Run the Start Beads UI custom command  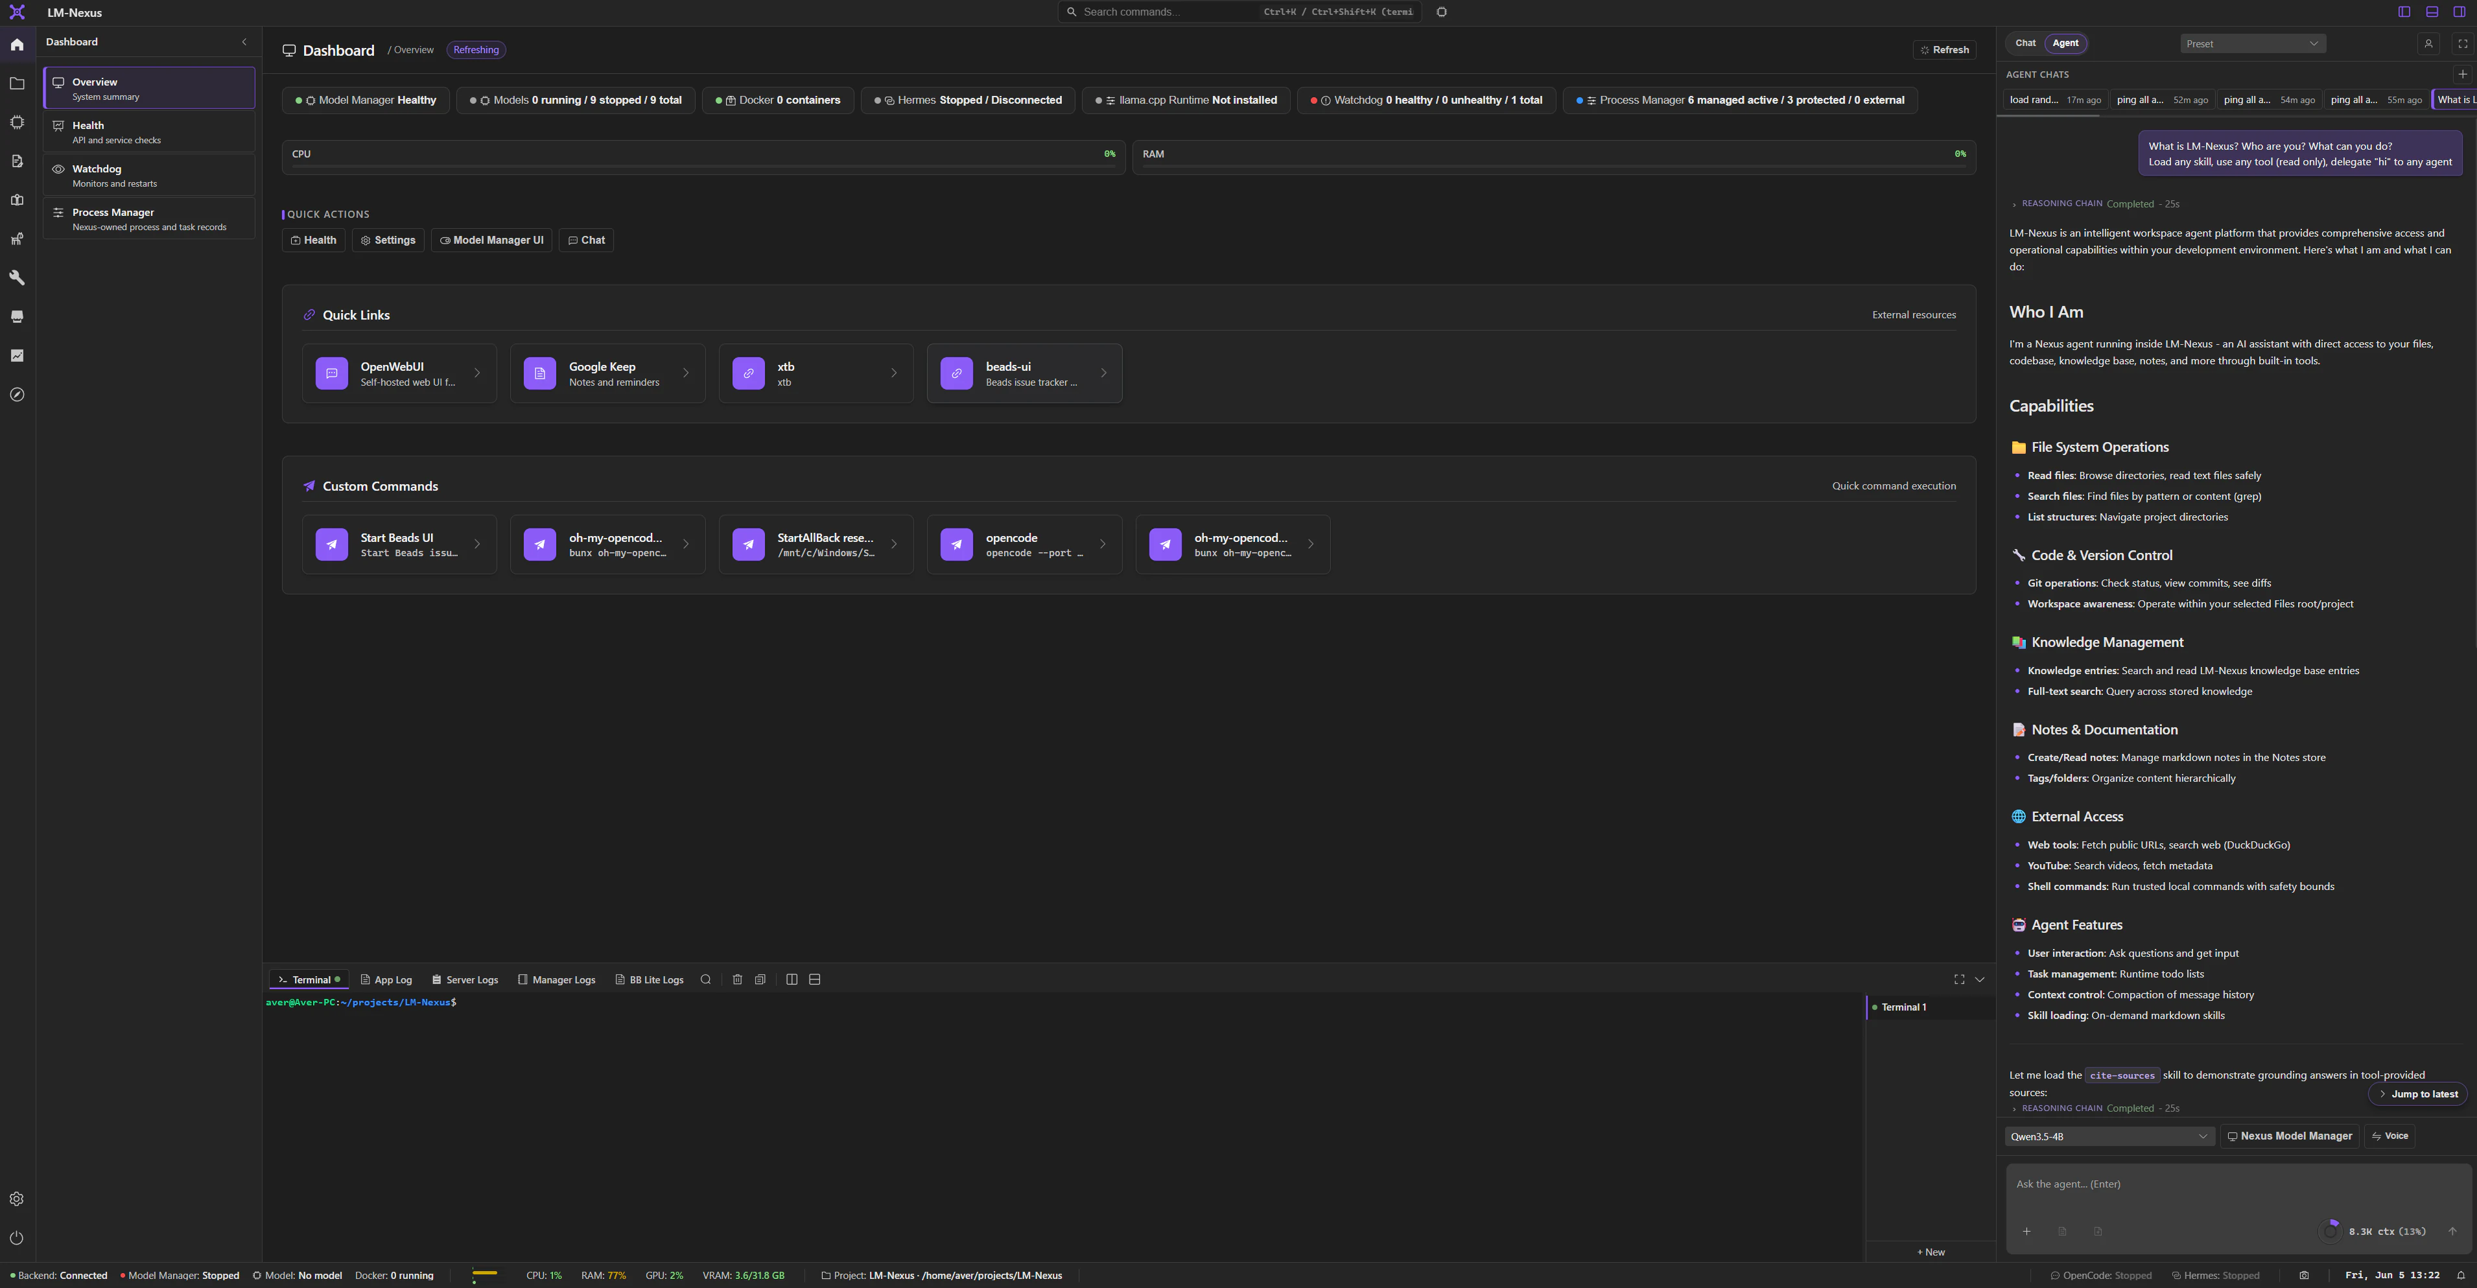coord(399,545)
